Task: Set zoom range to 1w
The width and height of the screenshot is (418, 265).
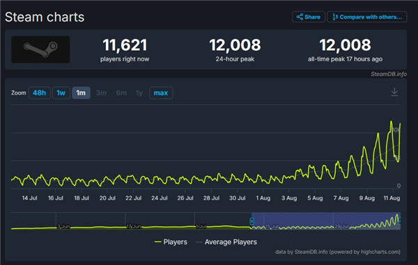Action: (x=61, y=93)
